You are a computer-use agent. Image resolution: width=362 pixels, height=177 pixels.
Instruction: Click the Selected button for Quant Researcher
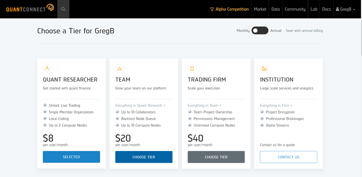pos(71,157)
